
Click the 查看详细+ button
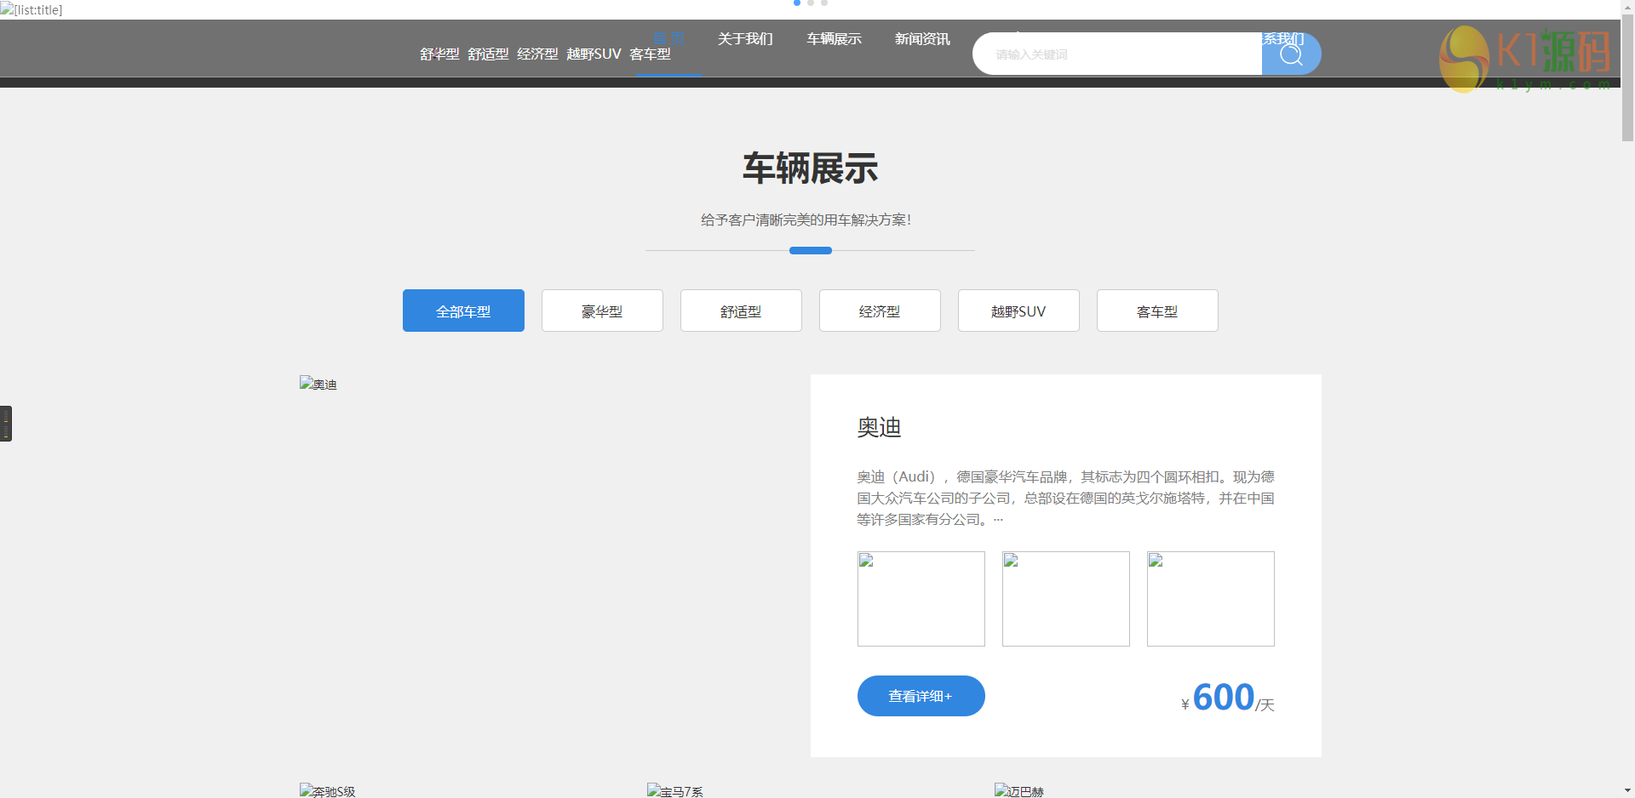921,696
